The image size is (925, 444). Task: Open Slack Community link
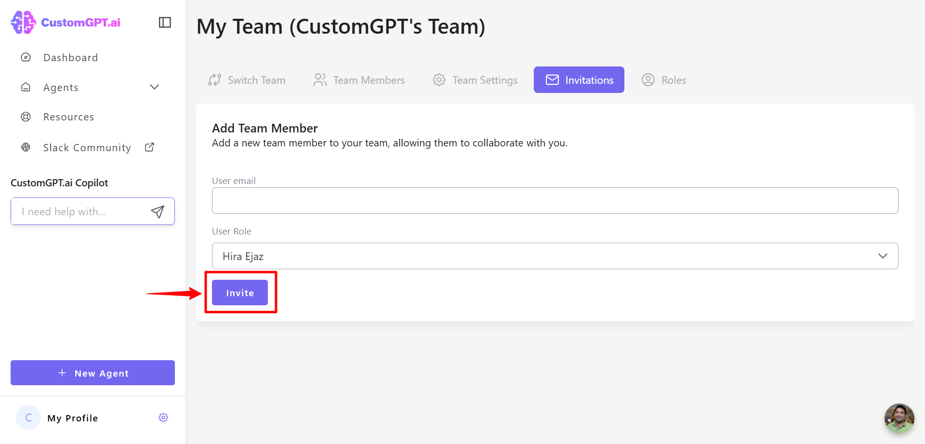click(87, 148)
